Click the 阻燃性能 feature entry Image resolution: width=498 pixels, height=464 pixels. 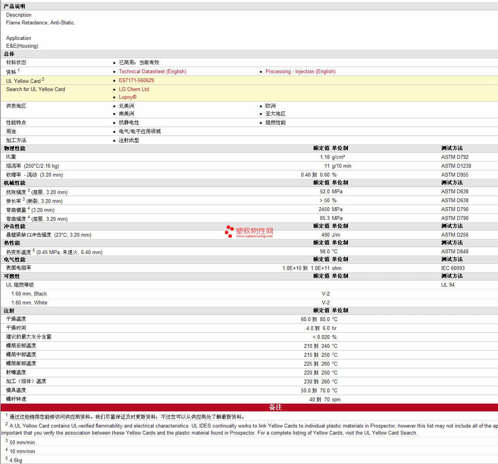point(275,123)
